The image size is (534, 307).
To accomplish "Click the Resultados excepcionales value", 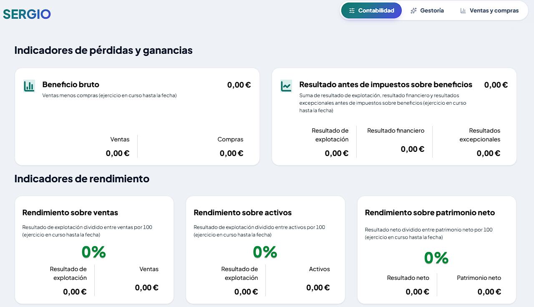I will tap(489, 153).
